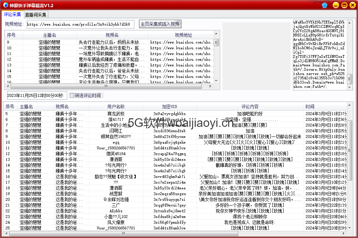Screen dimensions: 358x238
Task: Click comments table horizontal scroll right arrow
Action: tap(344, 233)
